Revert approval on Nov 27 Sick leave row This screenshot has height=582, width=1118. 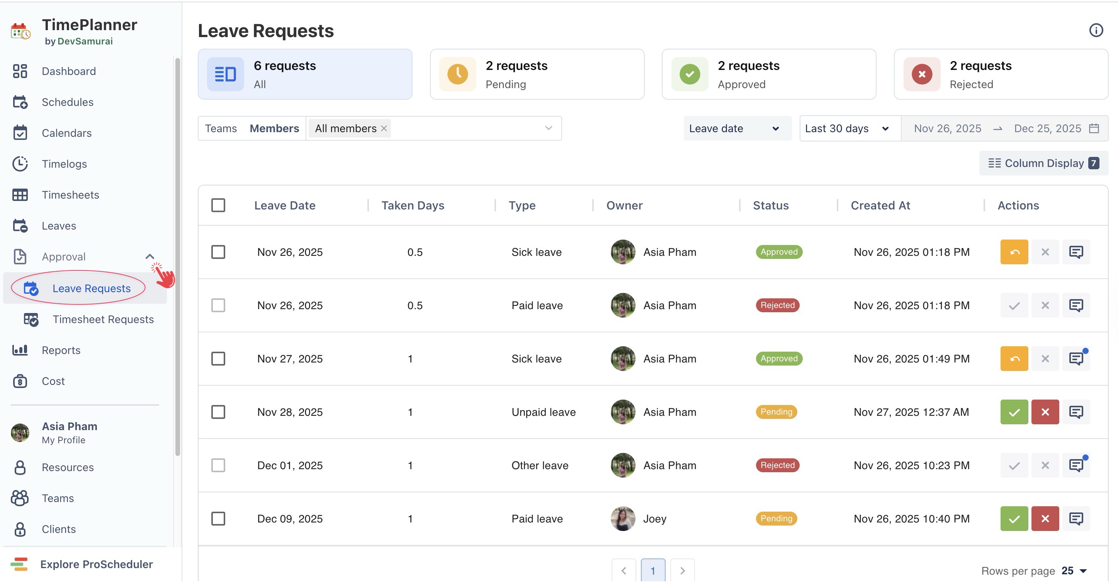pyautogui.click(x=1013, y=359)
